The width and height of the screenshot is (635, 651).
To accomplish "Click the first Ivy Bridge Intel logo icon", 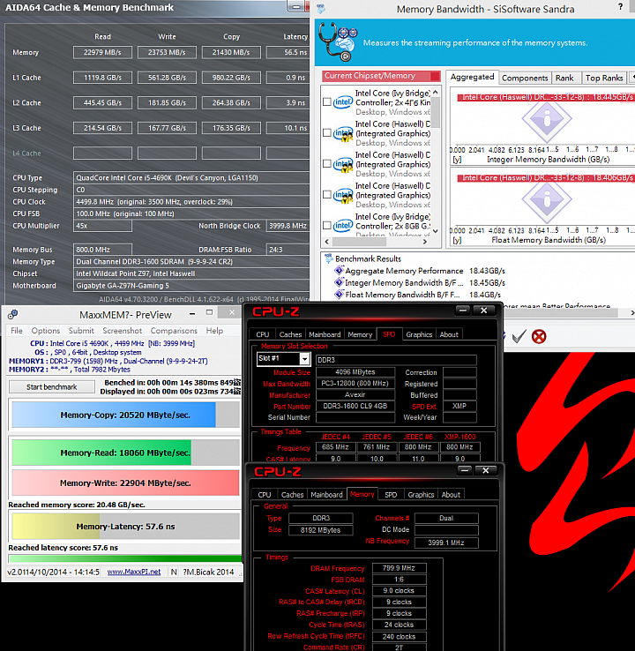I will pyautogui.click(x=343, y=102).
